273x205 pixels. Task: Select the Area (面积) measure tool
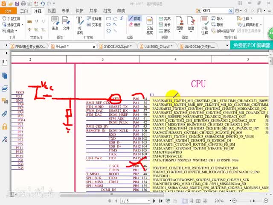pyautogui.click(x=165, y=31)
